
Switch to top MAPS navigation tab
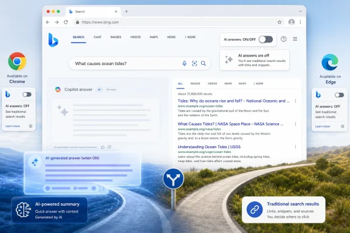coord(154,37)
